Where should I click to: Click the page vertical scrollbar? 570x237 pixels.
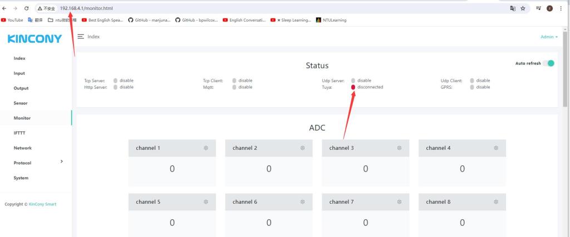tap(566, 78)
